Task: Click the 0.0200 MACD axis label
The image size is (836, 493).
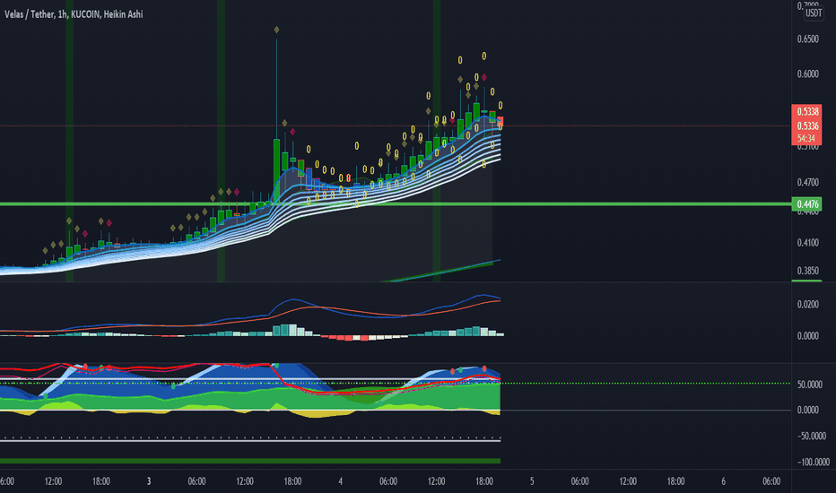Action: click(x=807, y=305)
